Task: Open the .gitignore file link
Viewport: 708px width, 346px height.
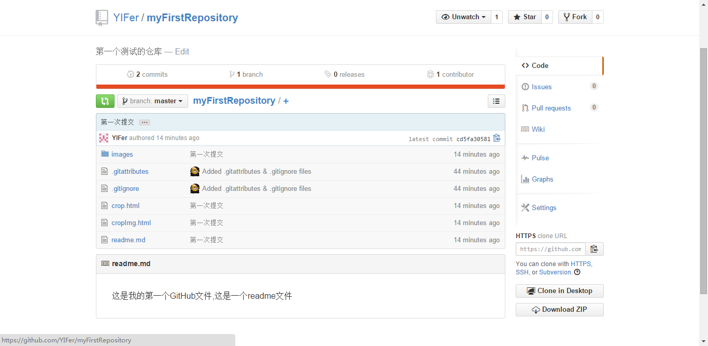Action: point(125,188)
